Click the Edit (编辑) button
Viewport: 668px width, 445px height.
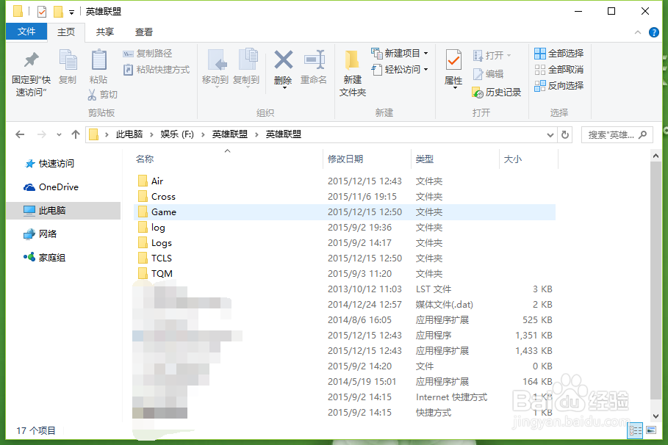[x=489, y=73]
